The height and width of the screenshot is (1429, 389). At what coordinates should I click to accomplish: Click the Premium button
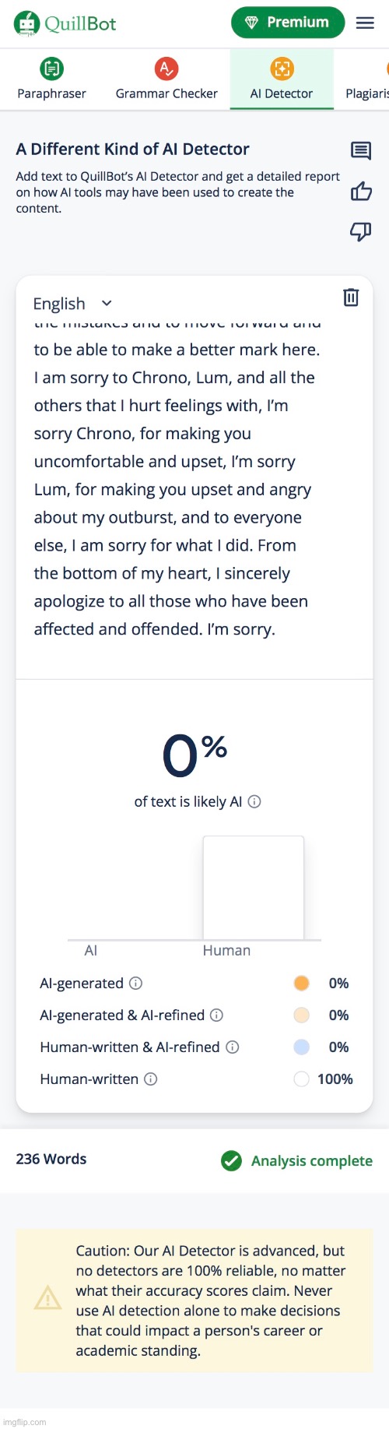288,23
